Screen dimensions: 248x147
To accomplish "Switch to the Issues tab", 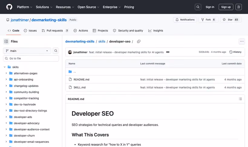I will pos(30,30).
